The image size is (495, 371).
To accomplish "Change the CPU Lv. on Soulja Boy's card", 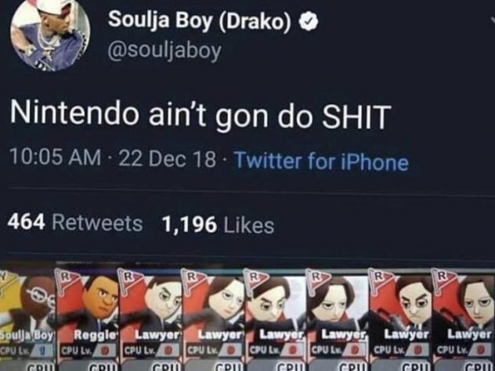I will 27,351.
